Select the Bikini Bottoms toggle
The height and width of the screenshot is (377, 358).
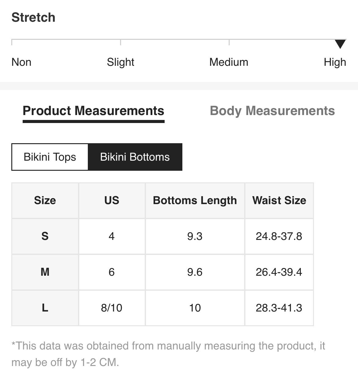135,157
